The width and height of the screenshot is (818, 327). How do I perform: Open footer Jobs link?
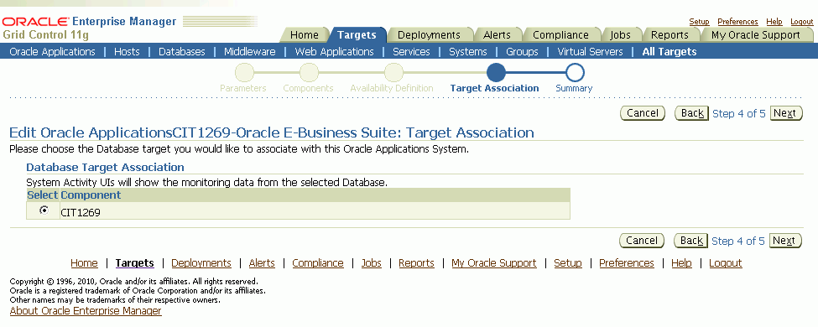click(x=372, y=262)
